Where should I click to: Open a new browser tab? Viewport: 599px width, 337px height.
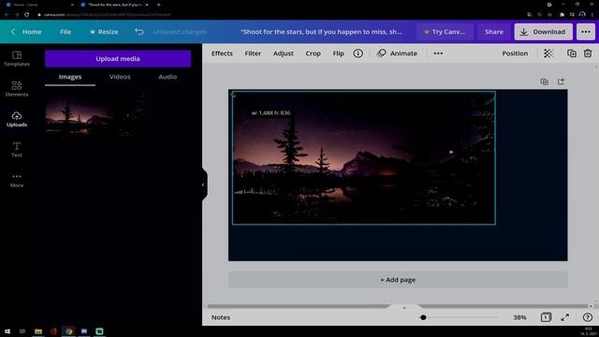(158, 5)
